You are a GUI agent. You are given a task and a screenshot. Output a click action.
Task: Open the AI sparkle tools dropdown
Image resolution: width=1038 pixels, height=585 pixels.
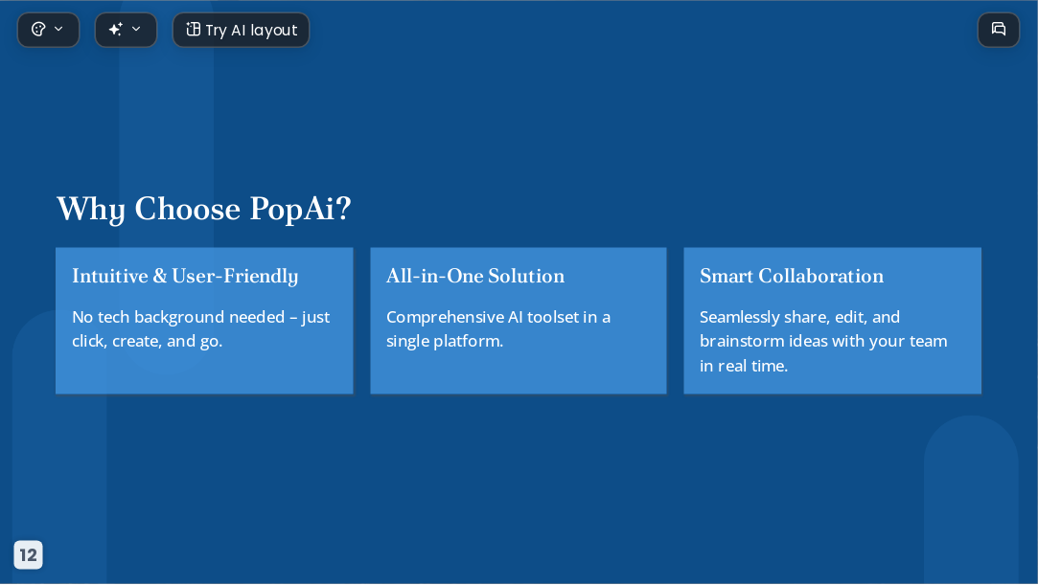click(x=126, y=30)
